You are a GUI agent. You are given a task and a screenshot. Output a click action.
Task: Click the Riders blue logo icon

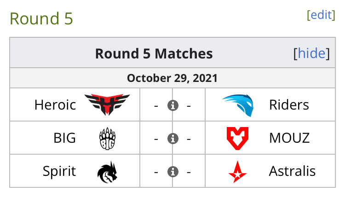[x=238, y=105]
